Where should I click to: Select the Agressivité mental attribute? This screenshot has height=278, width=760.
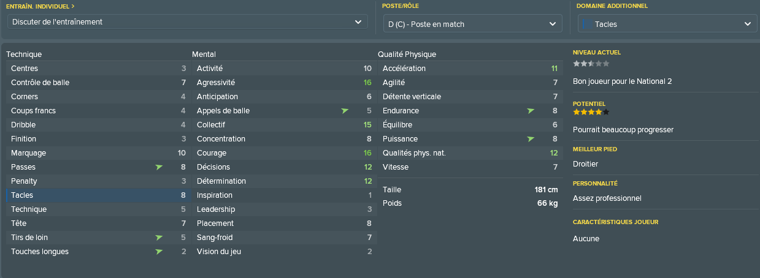(283, 83)
